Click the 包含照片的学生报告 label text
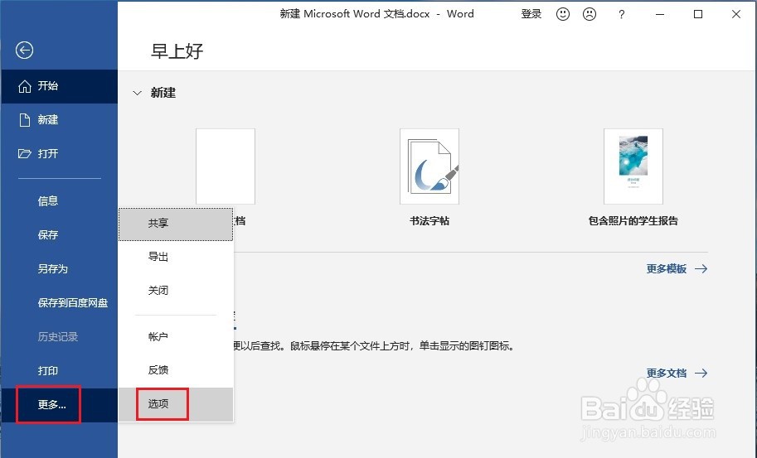The width and height of the screenshot is (757, 458). click(x=633, y=221)
